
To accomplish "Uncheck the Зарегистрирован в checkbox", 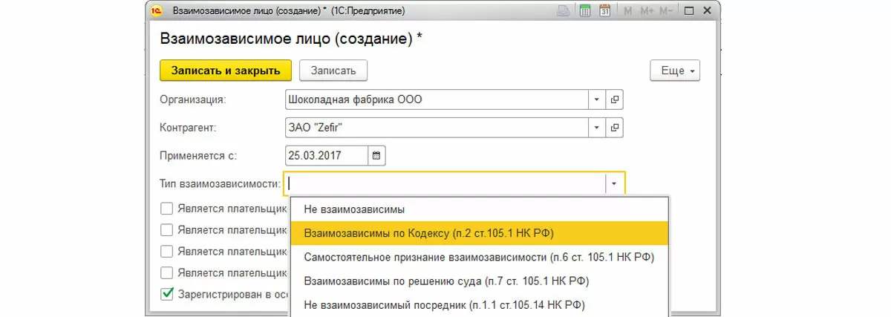I will tap(167, 294).
